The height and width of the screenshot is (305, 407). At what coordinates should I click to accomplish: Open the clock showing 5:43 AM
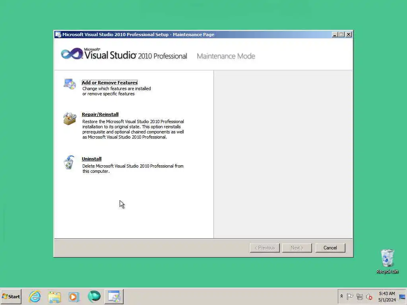(x=387, y=296)
